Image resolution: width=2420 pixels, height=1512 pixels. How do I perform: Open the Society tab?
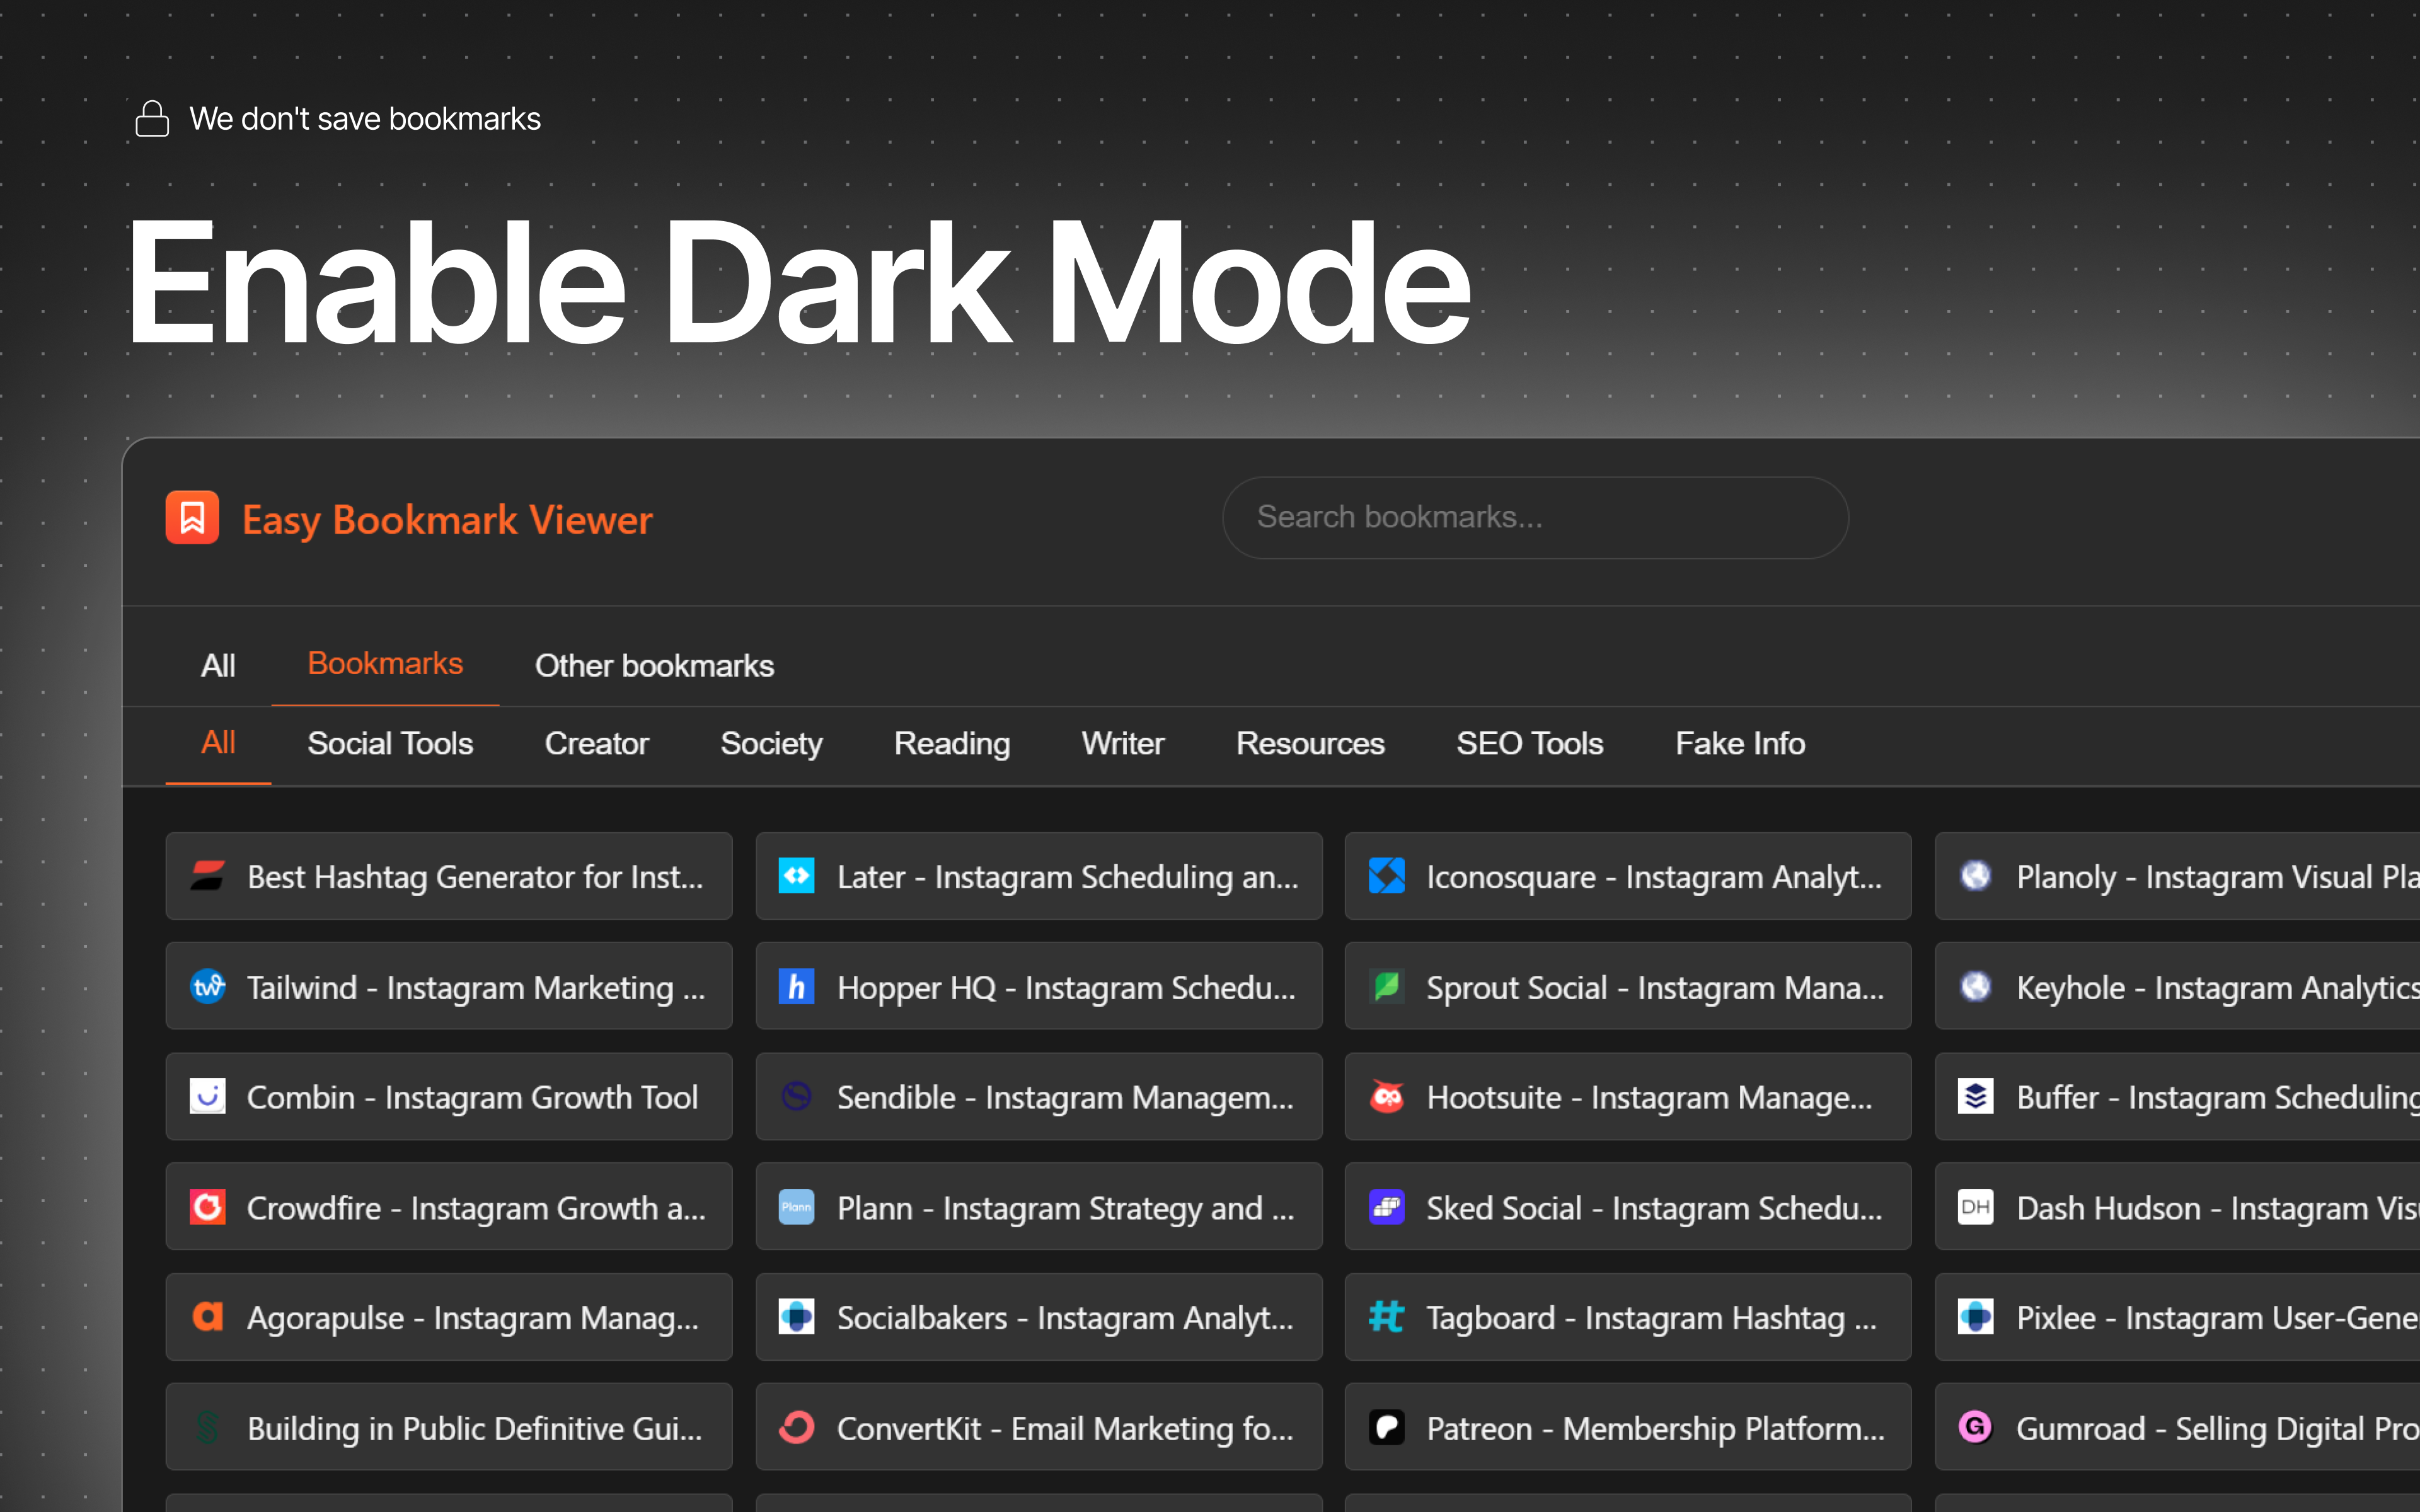coord(771,743)
